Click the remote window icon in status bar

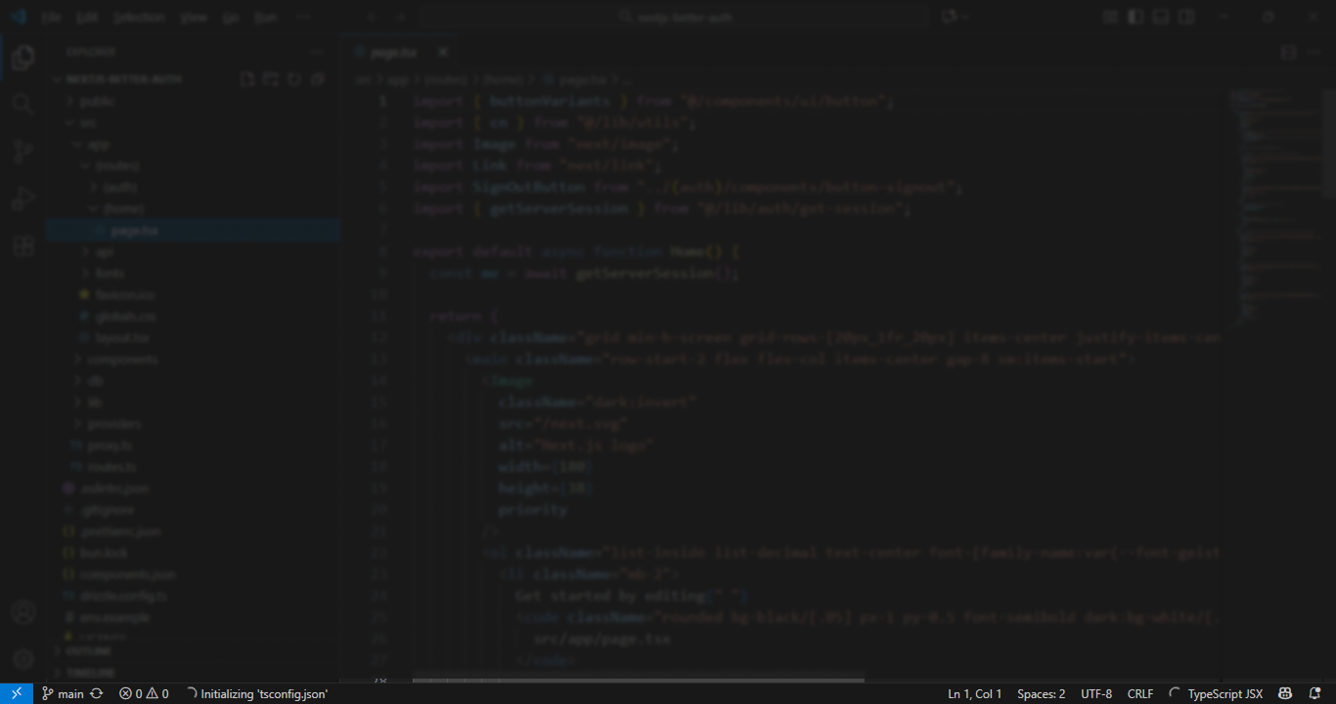click(x=17, y=693)
